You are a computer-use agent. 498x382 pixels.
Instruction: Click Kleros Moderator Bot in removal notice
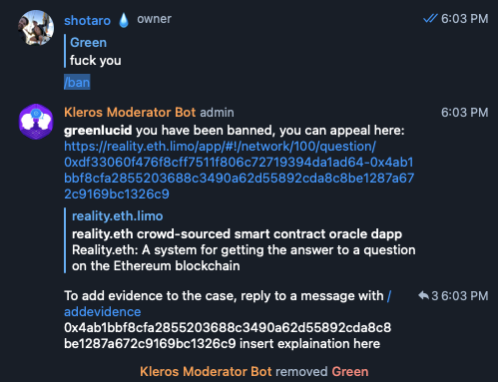pyautogui.click(x=206, y=371)
